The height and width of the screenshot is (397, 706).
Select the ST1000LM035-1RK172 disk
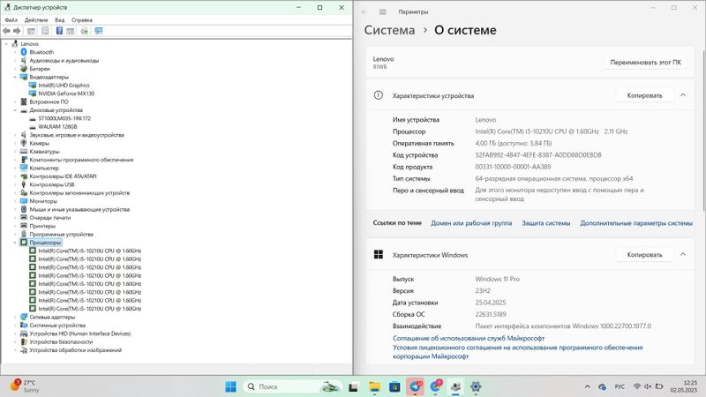click(x=64, y=118)
